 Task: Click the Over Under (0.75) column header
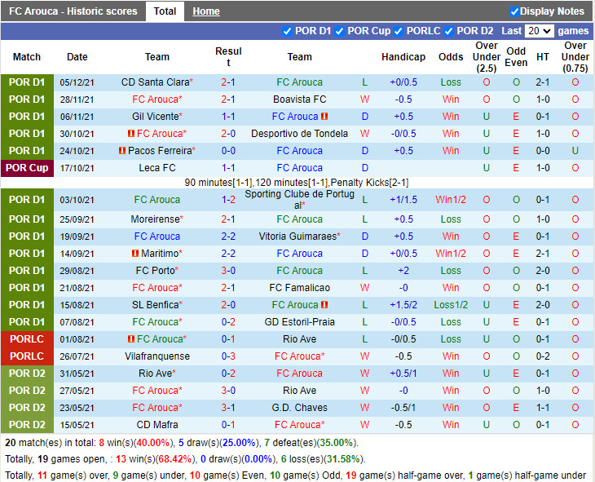(575, 57)
